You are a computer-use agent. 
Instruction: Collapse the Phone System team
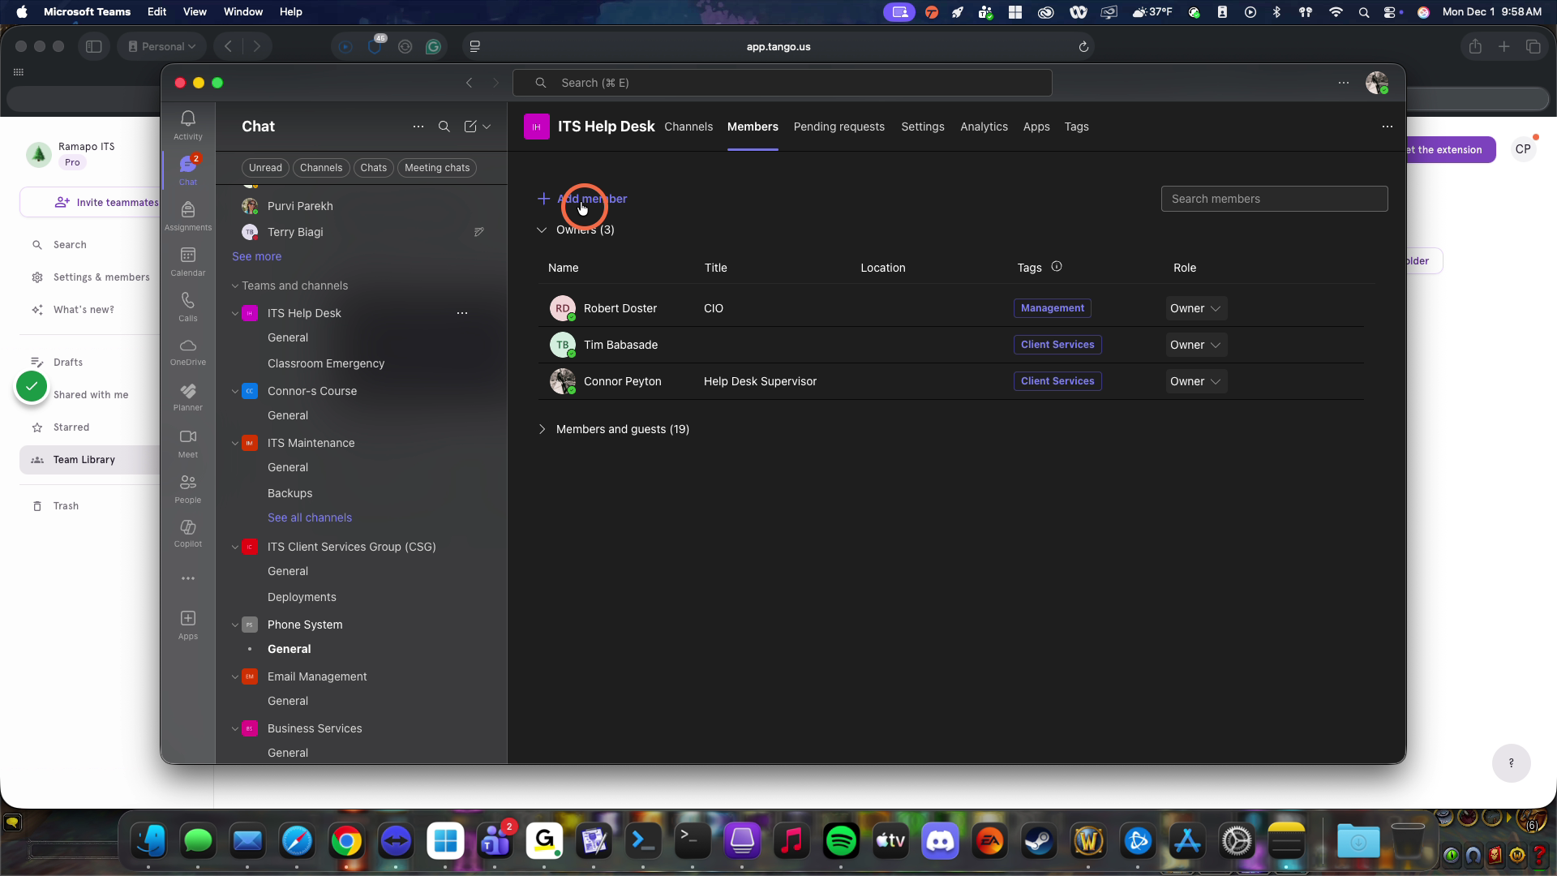[x=235, y=625]
